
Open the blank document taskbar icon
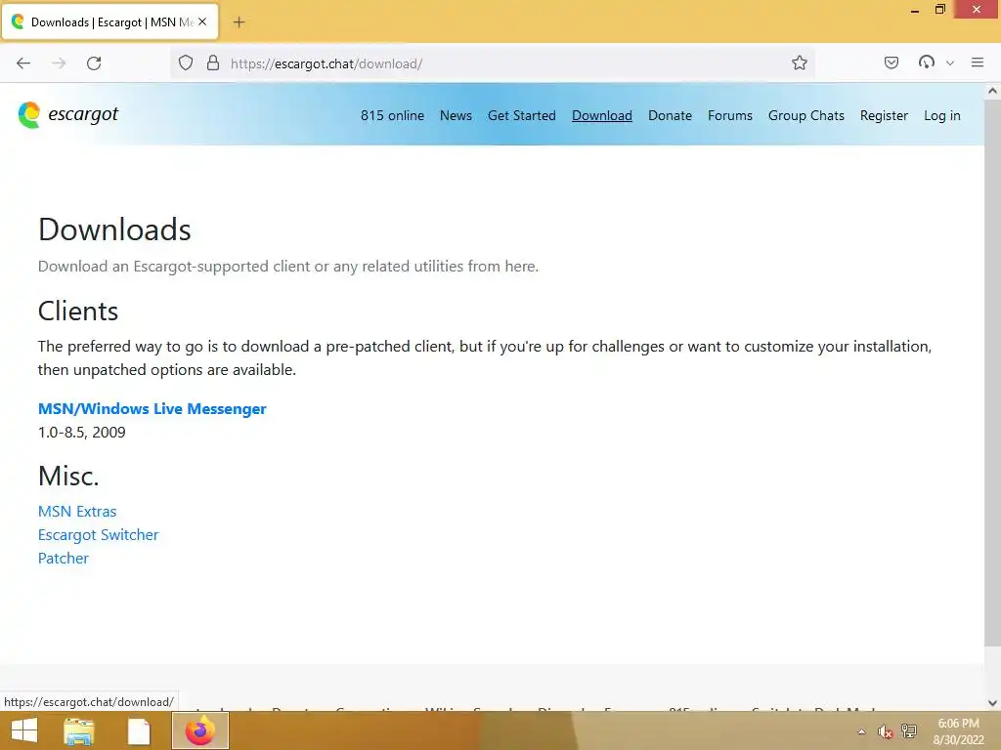139,730
